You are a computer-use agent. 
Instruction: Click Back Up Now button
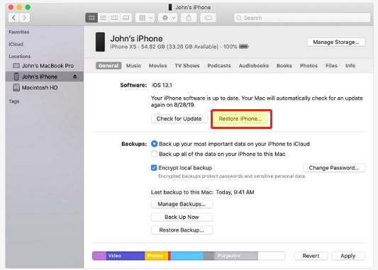point(182,217)
